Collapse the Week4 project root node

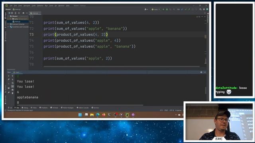(x=8, y=16)
